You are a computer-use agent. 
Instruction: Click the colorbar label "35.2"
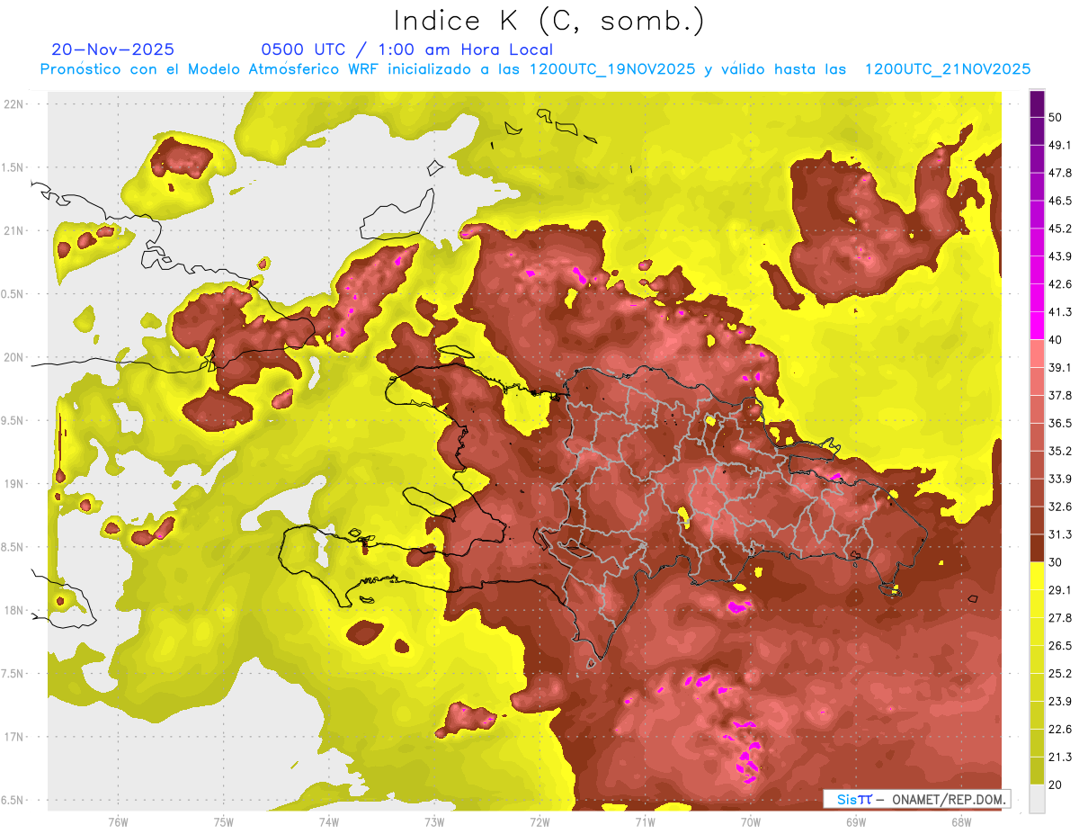[1060, 451]
